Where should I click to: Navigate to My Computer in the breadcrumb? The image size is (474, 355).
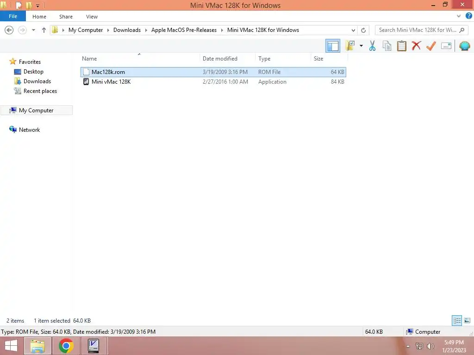[86, 30]
